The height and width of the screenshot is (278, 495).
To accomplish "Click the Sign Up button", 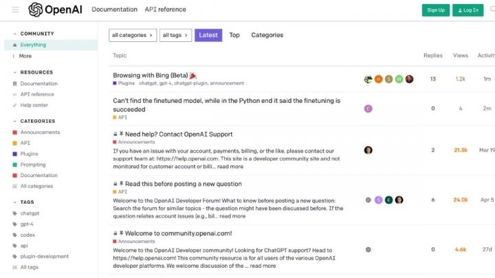I will [x=436, y=10].
